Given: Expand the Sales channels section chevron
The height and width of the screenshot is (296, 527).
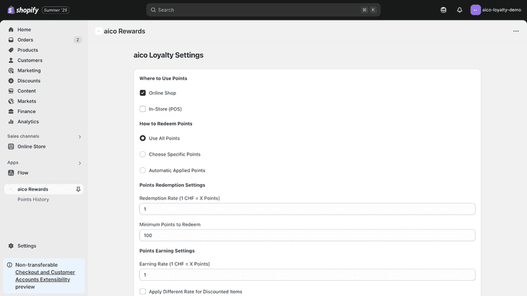Looking at the screenshot, I should (x=80, y=137).
